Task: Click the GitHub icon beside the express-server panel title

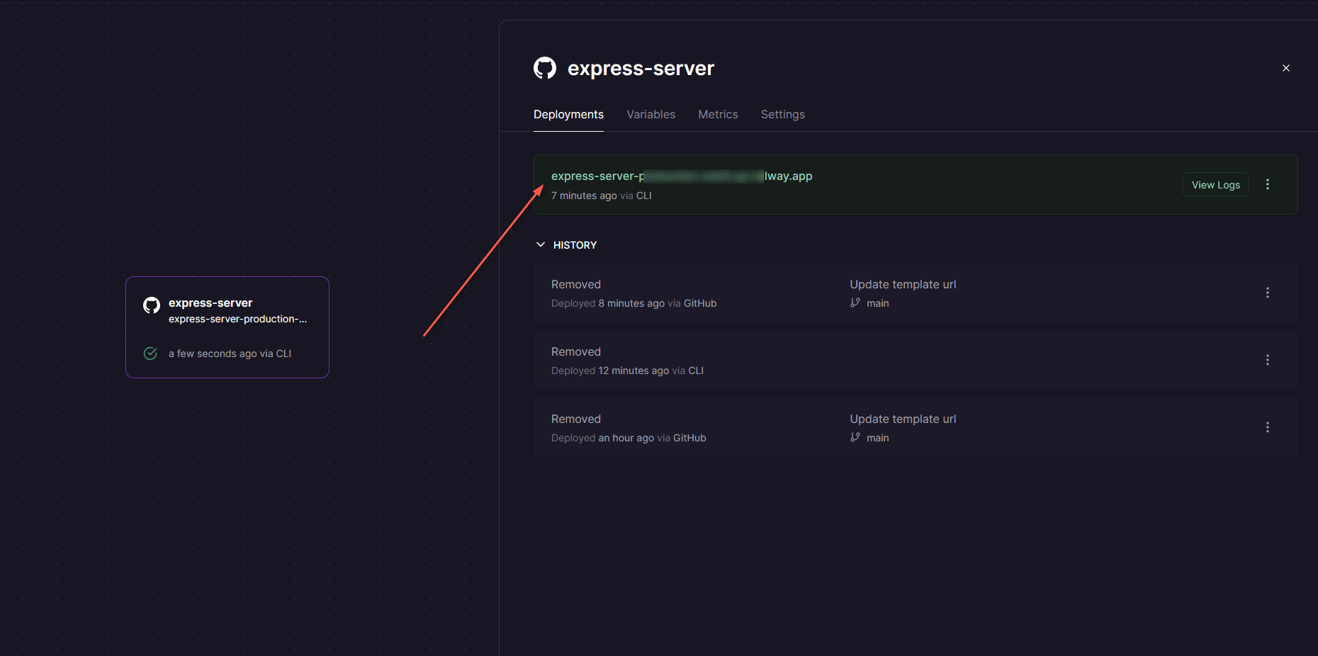Action: click(544, 68)
